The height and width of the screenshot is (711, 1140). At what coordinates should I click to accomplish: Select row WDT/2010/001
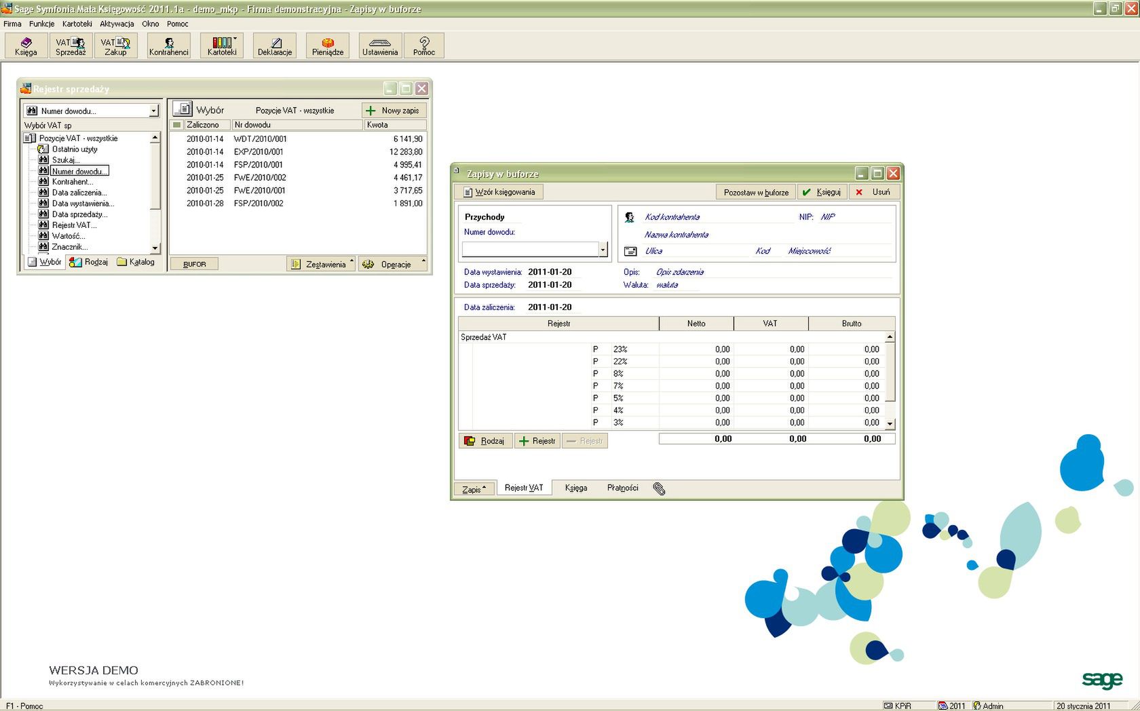298,138
